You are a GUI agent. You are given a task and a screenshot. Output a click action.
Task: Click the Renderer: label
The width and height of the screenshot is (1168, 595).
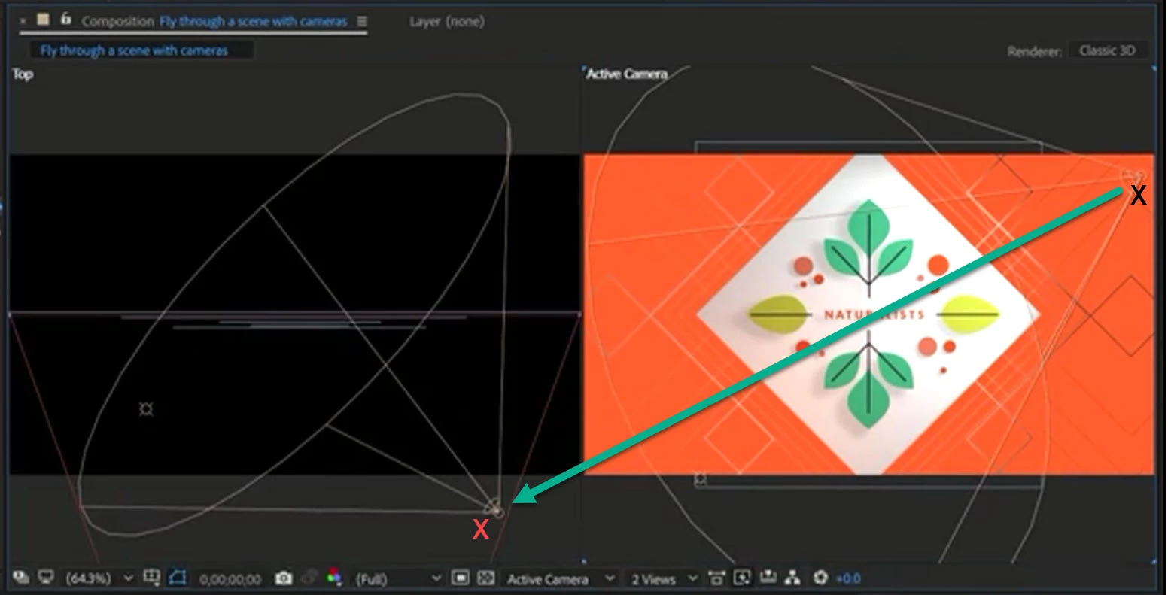(1035, 51)
